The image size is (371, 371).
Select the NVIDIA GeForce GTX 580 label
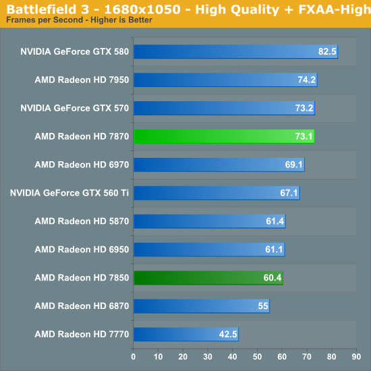click(x=74, y=51)
